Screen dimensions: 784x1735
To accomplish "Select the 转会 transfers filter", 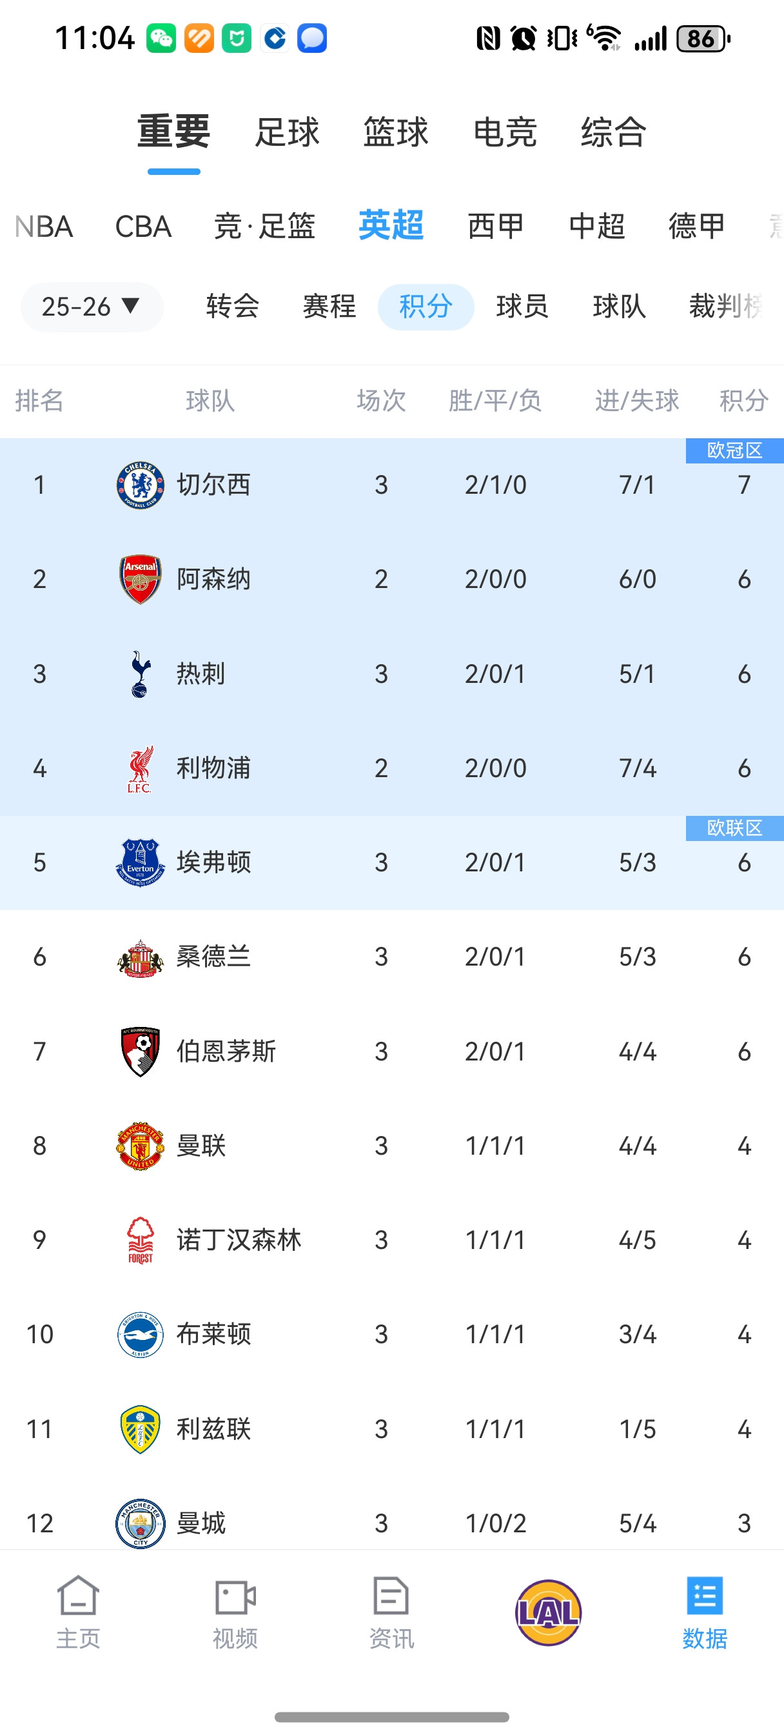I will pos(233,307).
